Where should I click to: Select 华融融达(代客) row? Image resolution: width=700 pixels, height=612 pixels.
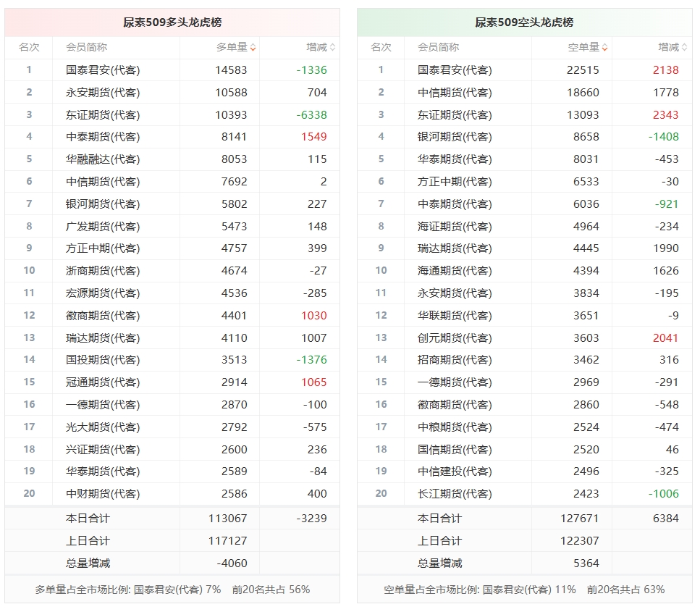pos(172,159)
